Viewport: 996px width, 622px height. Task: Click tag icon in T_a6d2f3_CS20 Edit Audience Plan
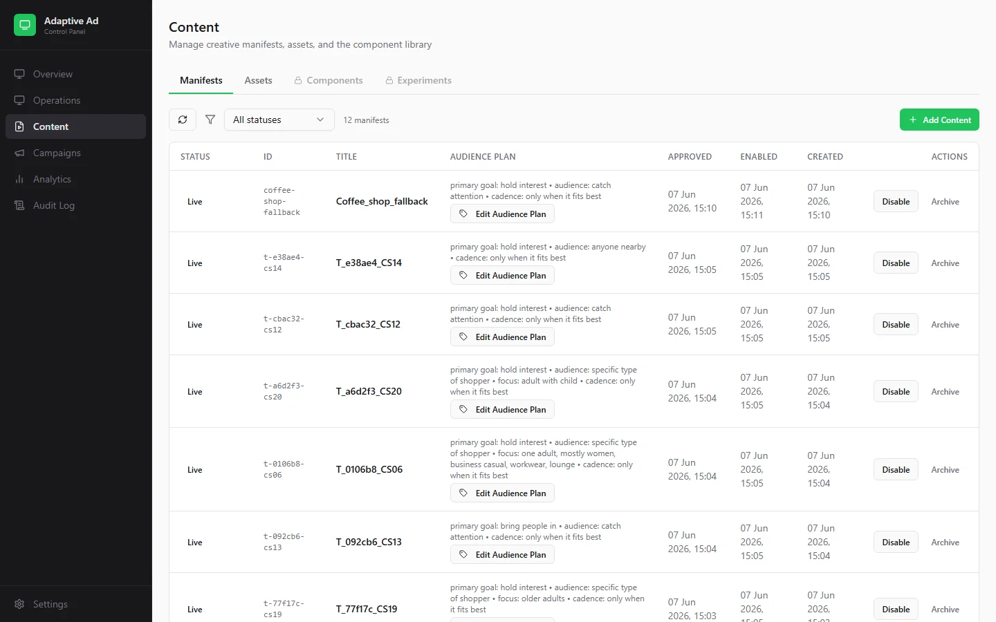[x=463, y=410]
